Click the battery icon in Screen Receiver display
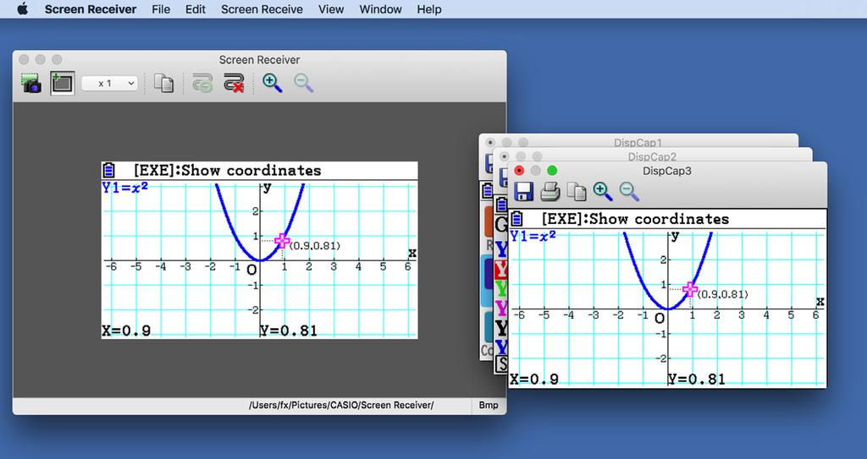The image size is (867, 459). coord(109,170)
